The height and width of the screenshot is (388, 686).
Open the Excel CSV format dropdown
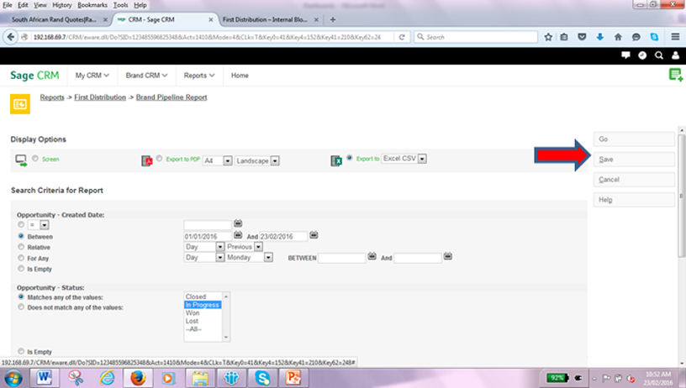(404, 159)
